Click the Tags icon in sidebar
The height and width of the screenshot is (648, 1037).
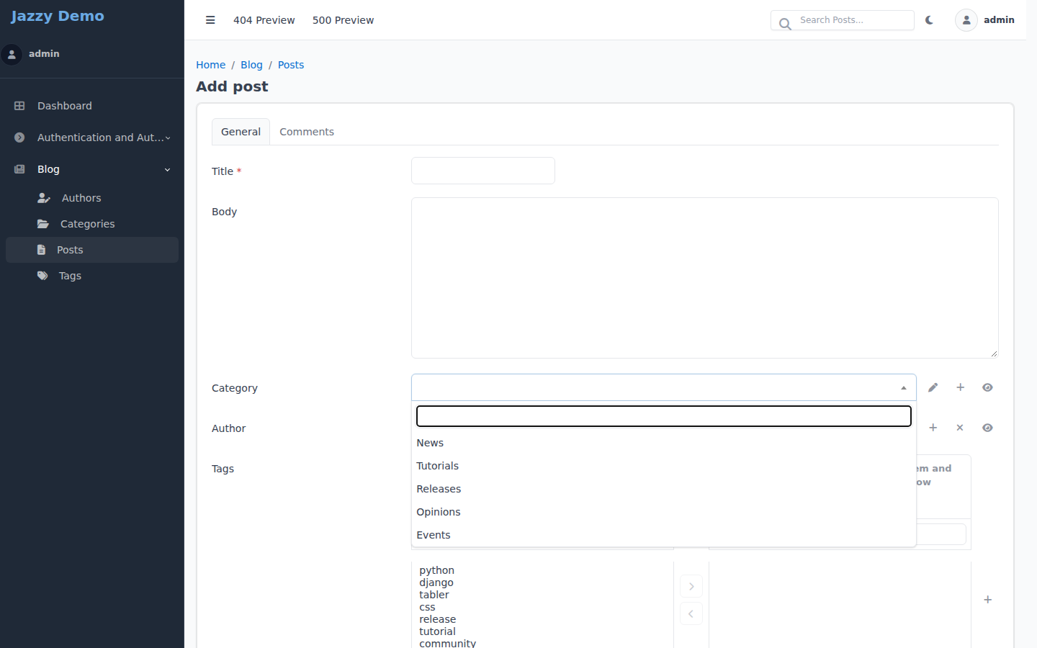42,276
